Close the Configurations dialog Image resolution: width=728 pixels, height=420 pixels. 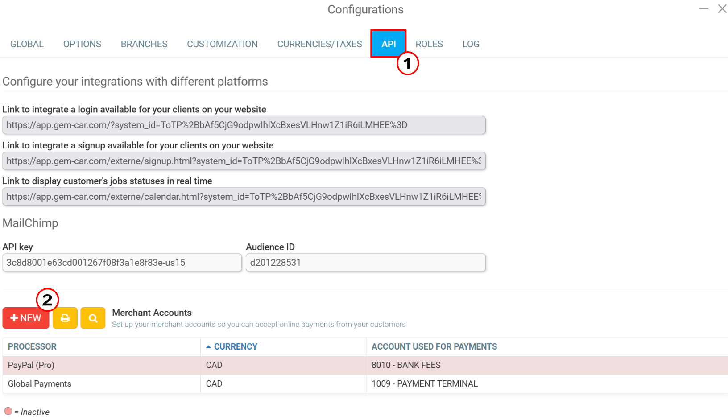click(x=722, y=8)
